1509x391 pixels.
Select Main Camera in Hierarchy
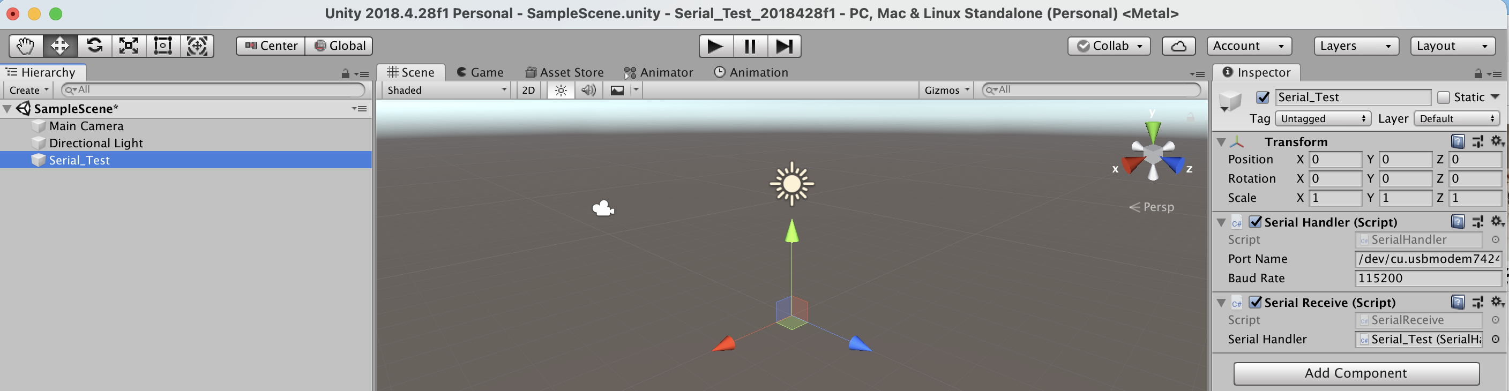86,126
